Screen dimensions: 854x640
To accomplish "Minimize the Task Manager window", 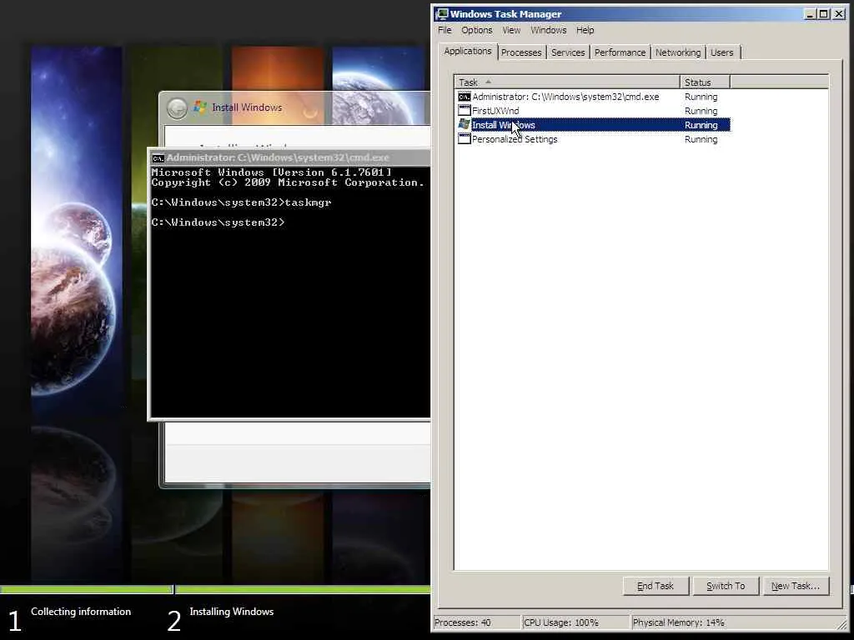I will tap(810, 14).
